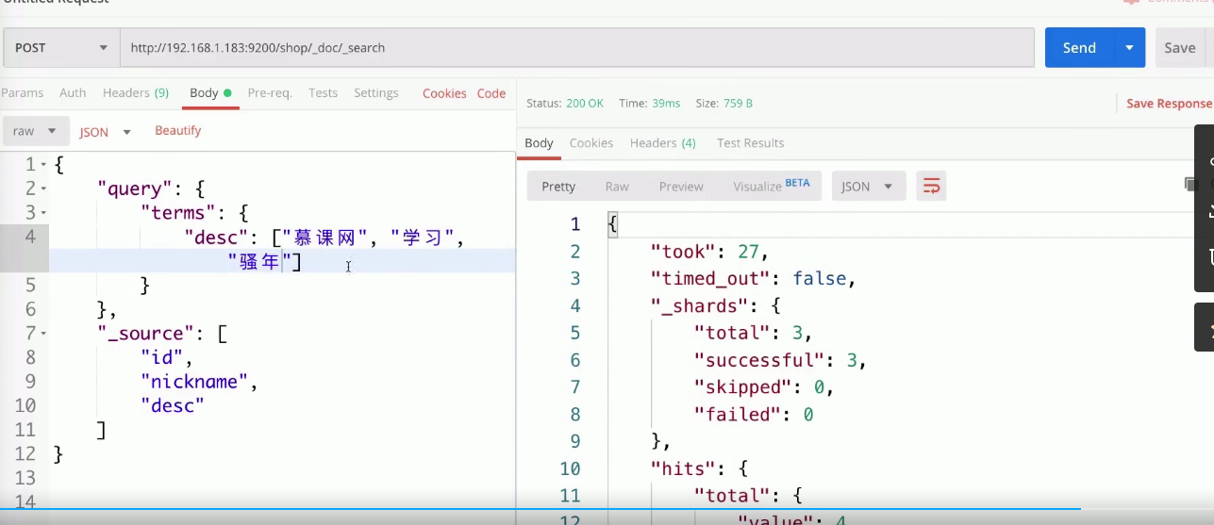The height and width of the screenshot is (525, 1214).
Task: Select the Raw view button
Action: tap(617, 187)
